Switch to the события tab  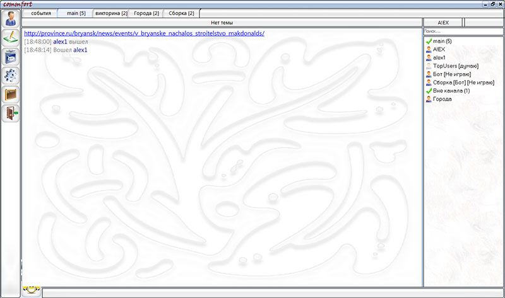pyautogui.click(x=40, y=13)
